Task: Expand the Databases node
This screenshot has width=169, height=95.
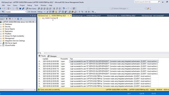Action: [x=1, y=24]
